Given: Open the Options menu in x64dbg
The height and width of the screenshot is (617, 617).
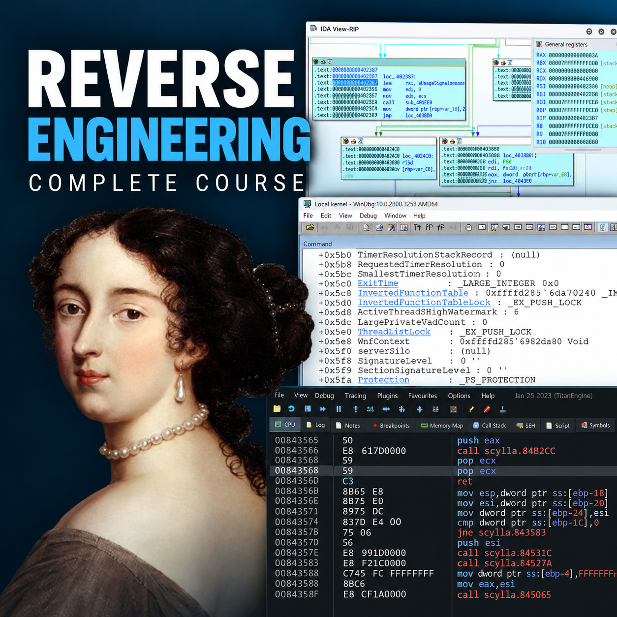Looking at the screenshot, I should coord(459,396).
